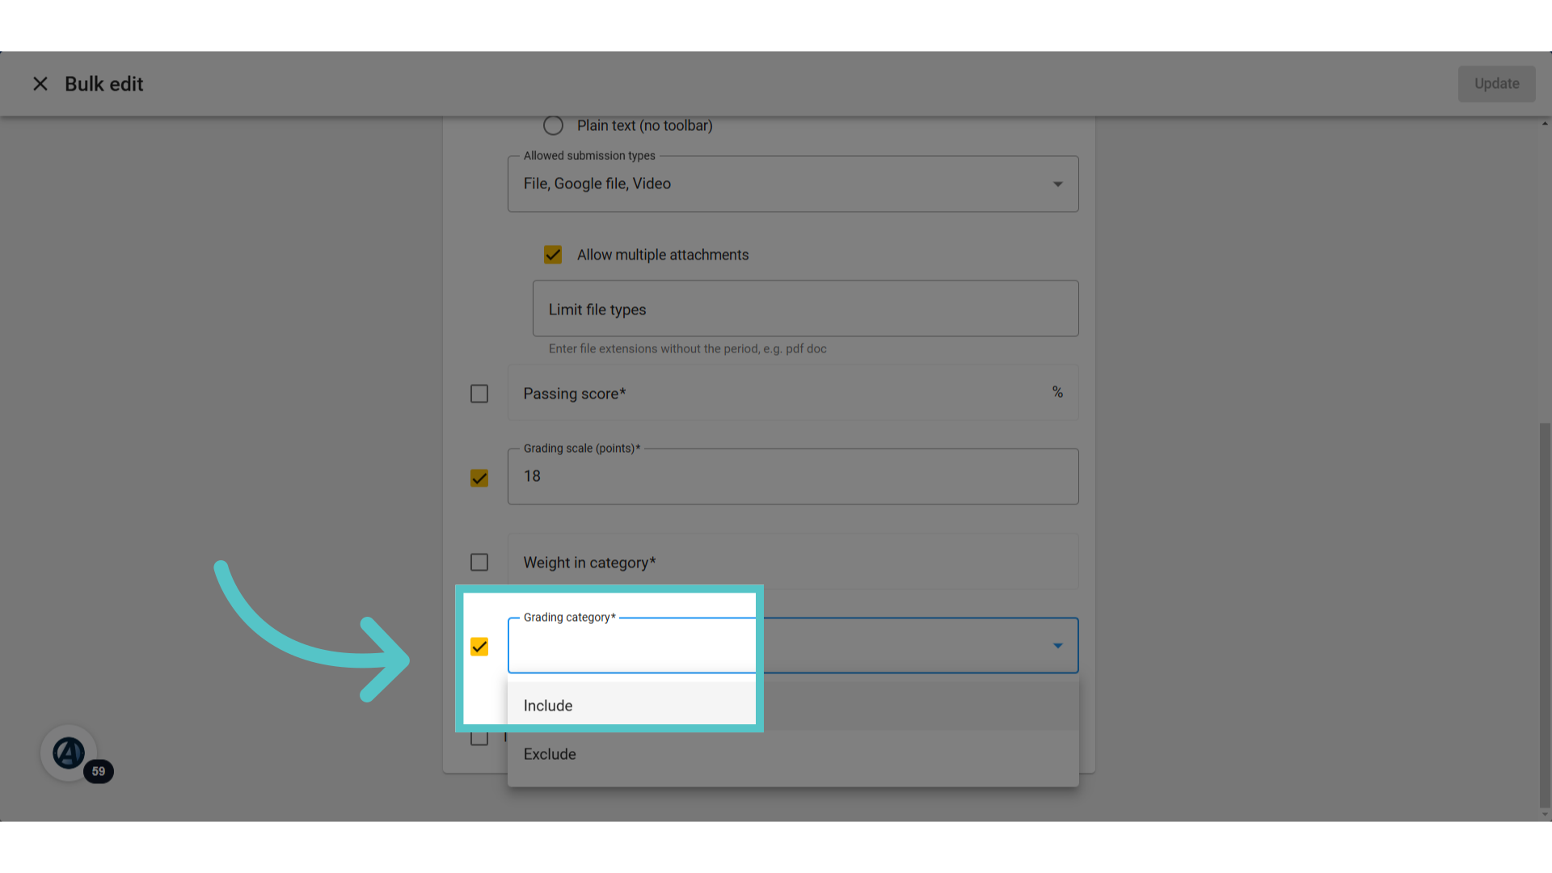Open the Grading category combo box
This screenshot has width=1552, height=873.
pyautogui.click(x=793, y=646)
